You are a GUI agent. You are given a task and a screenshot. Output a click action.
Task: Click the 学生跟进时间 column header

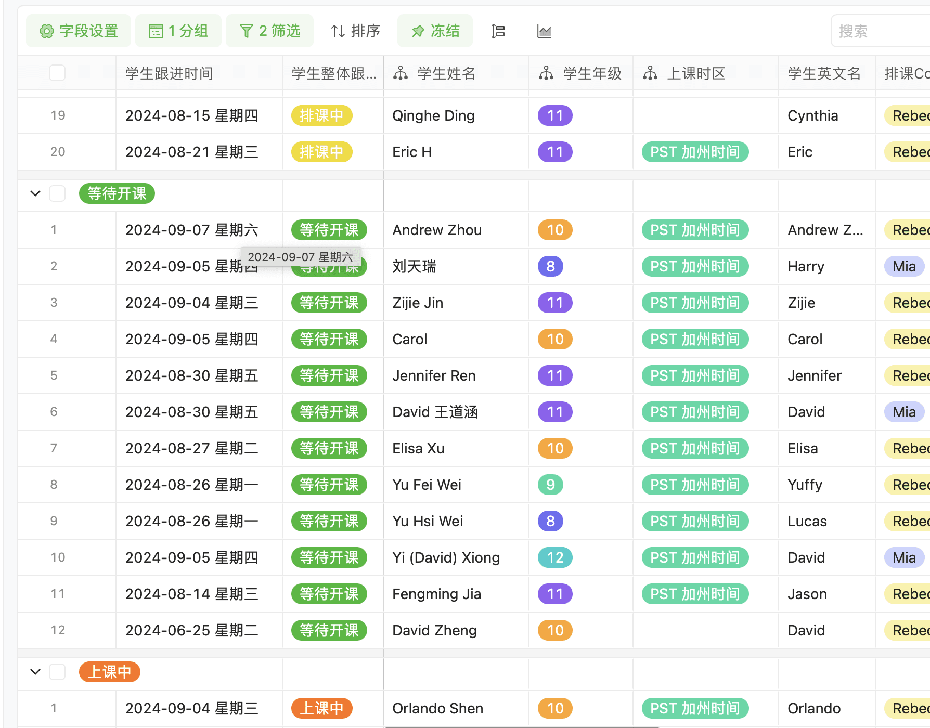click(199, 73)
